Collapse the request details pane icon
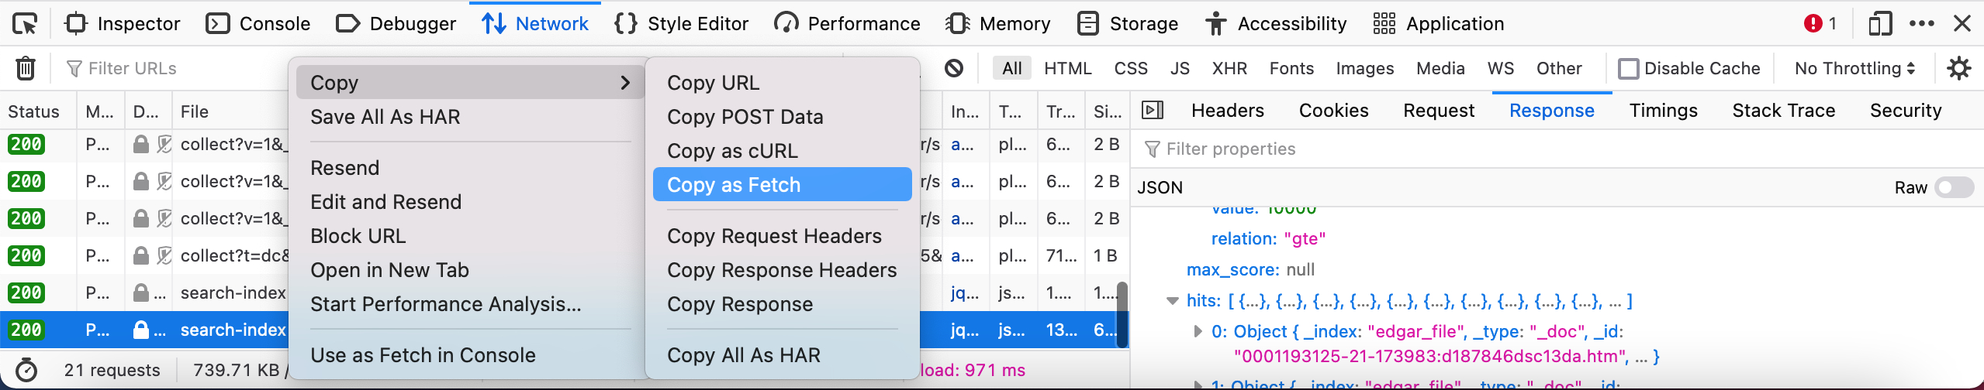Viewport: 1984px width, 390px height. [1153, 111]
